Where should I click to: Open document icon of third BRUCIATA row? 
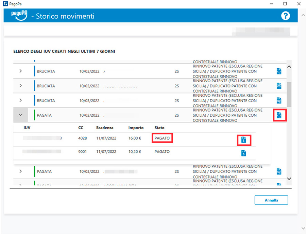tap(279, 100)
